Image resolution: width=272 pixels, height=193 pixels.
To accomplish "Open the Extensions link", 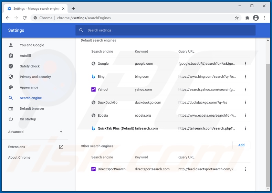I will pyautogui.click(x=17, y=147).
